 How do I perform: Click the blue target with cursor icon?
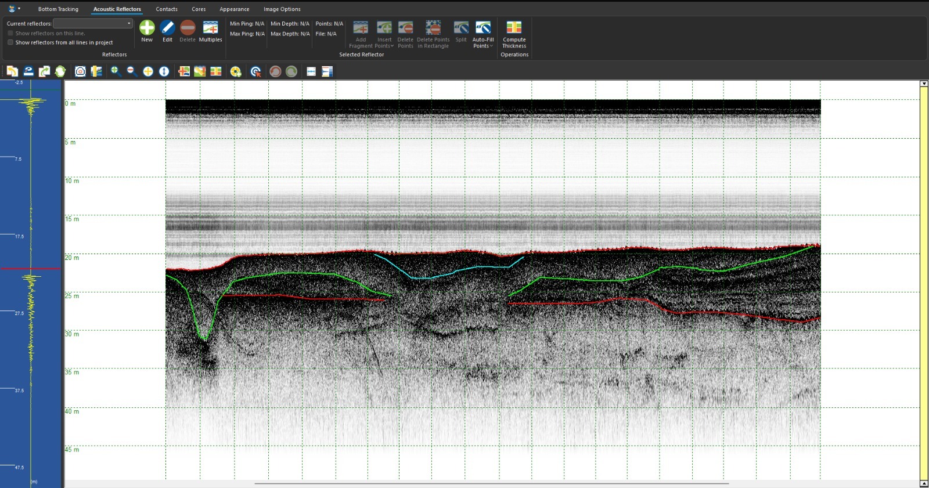coord(255,71)
